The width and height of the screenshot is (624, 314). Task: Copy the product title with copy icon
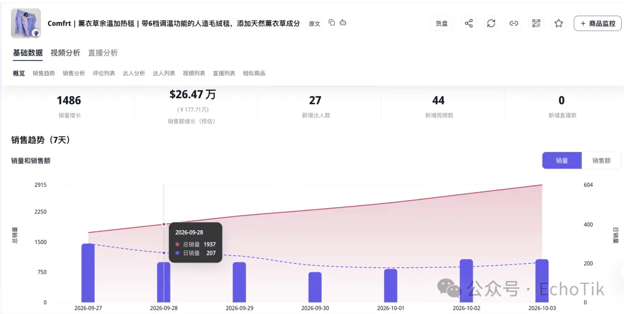(x=332, y=23)
